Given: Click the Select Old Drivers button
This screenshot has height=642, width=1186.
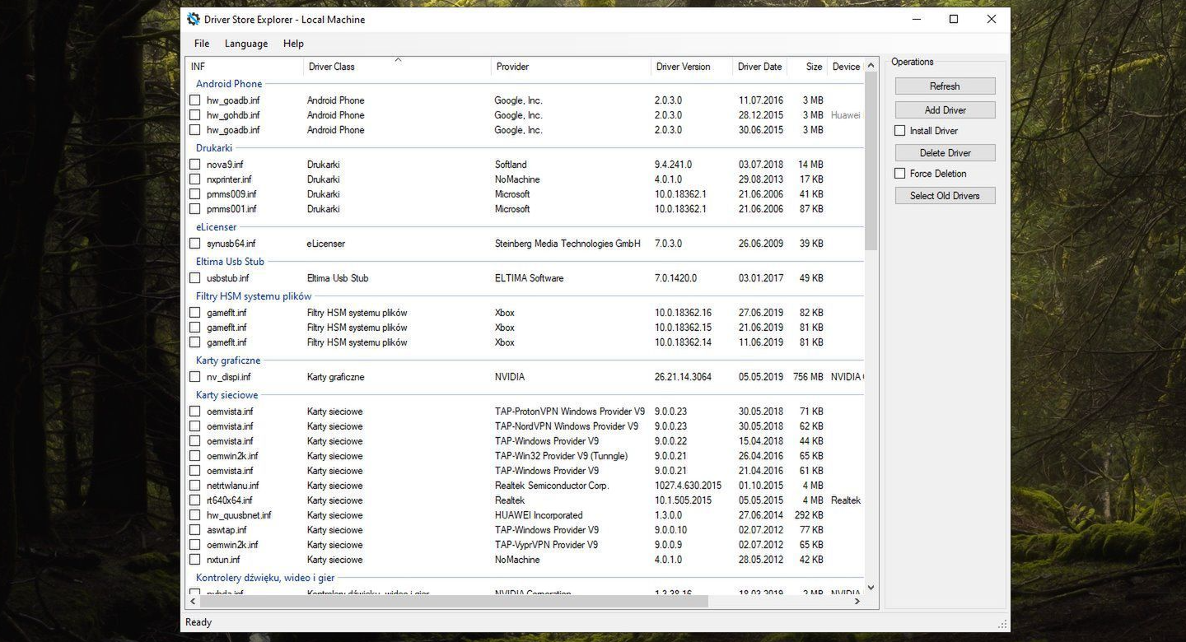Looking at the screenshot, I should click(945, 195).
